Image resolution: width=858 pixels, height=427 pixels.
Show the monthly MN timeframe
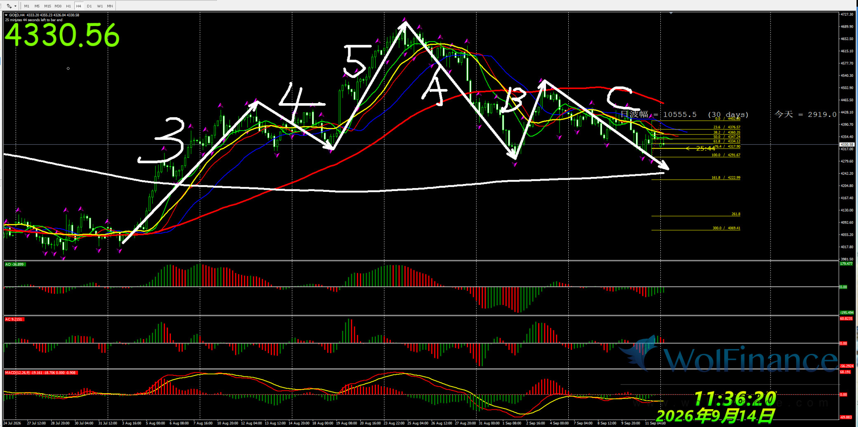coord(110,6)
